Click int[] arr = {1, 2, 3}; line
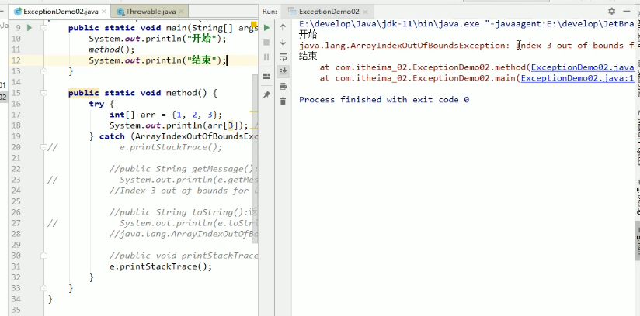The image size is (640, 316). pos(165,115)
